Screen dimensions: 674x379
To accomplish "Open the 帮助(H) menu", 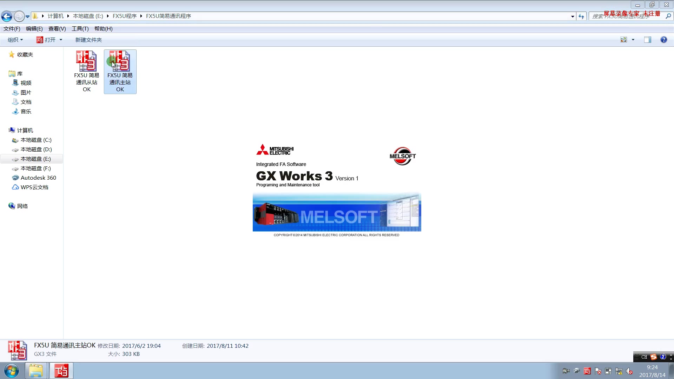I will coord(104,29).
